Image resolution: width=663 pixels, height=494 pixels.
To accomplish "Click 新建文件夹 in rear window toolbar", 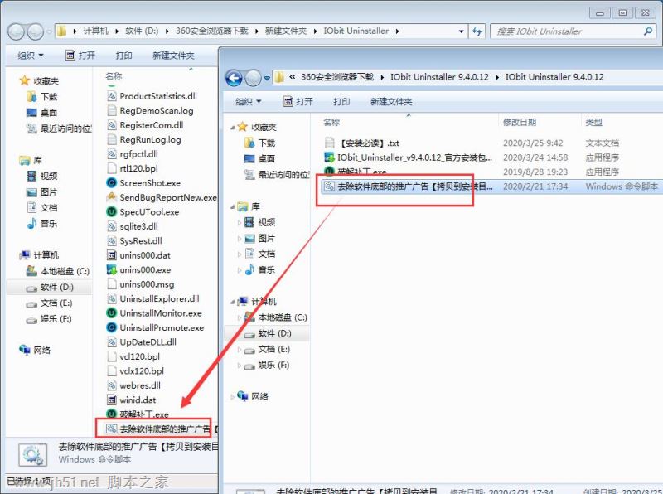I will (x=173, y=56).
